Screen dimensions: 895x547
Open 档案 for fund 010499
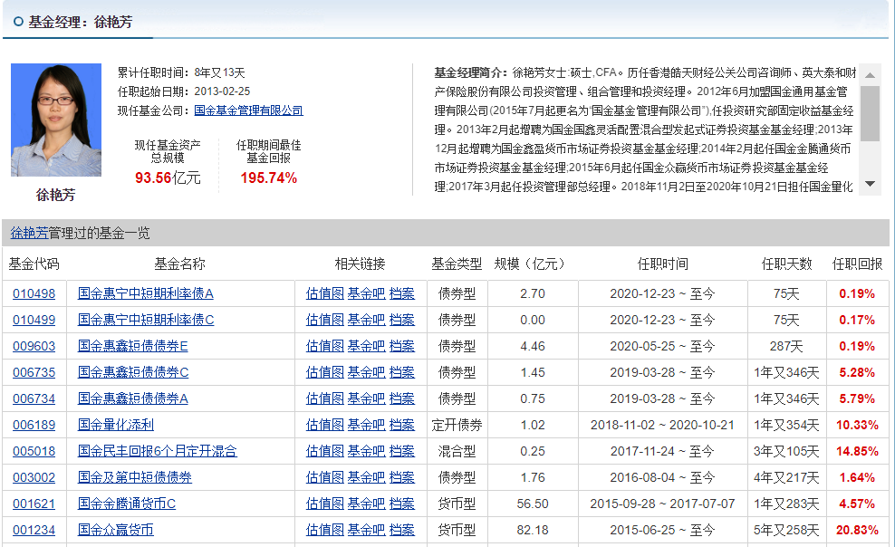(402, 320)
